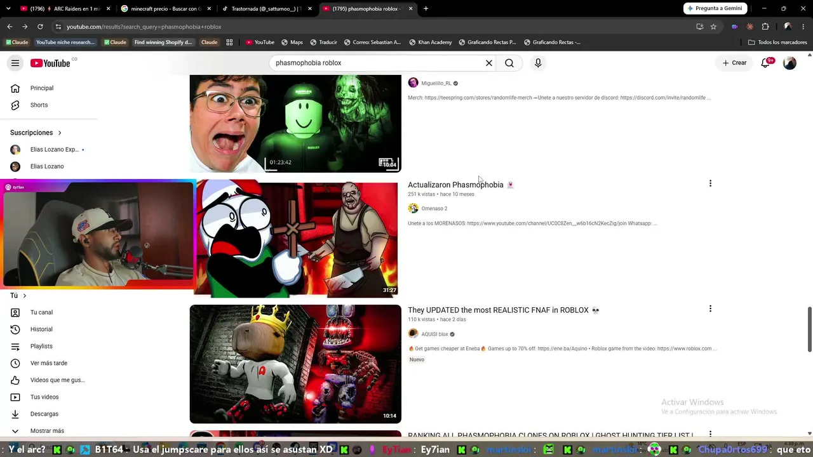Expand Suscripciones section
813x457 pixels.
click(x=36, y=133)
